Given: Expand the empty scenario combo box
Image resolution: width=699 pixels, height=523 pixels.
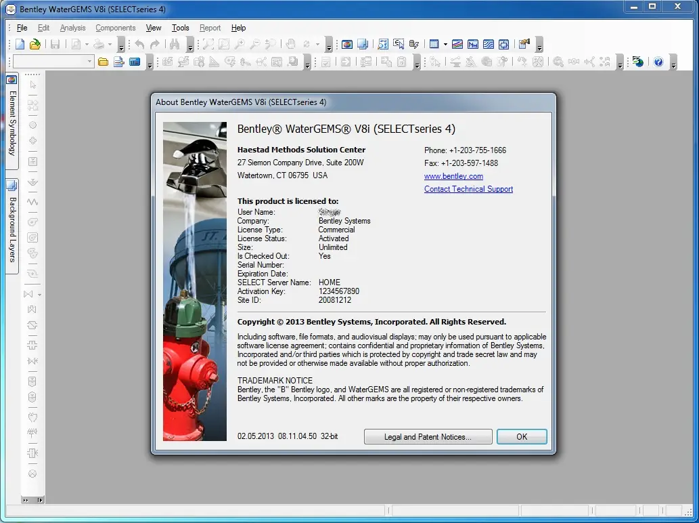Looking at the screenshot, I should point(89,62).
